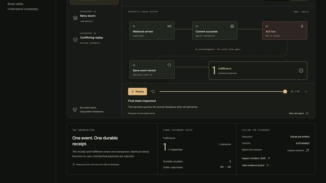The width and height of the screenshot is (326, 183).
Task: Select the Commit succeeds step card
Action: (x=215, y=31)
